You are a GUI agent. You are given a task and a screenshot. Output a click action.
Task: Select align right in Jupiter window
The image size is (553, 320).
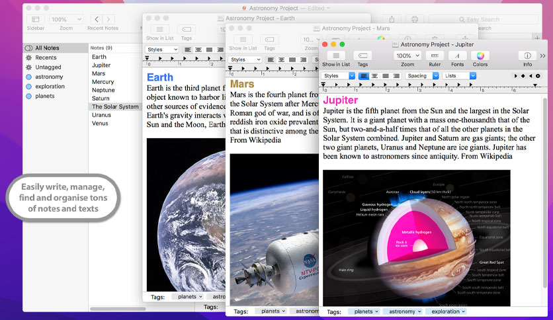(396, 76)
